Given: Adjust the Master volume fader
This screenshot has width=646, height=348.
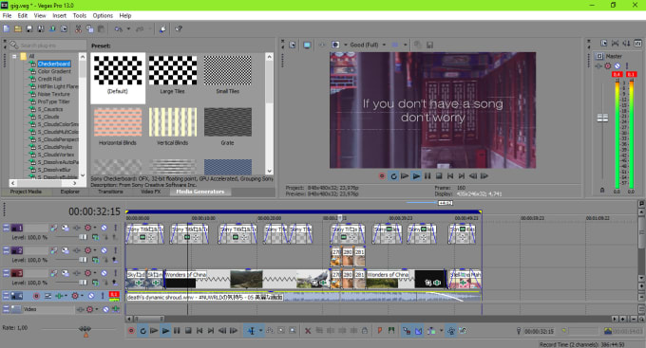Looking at the screenshot, I should (x=602, y=119).
